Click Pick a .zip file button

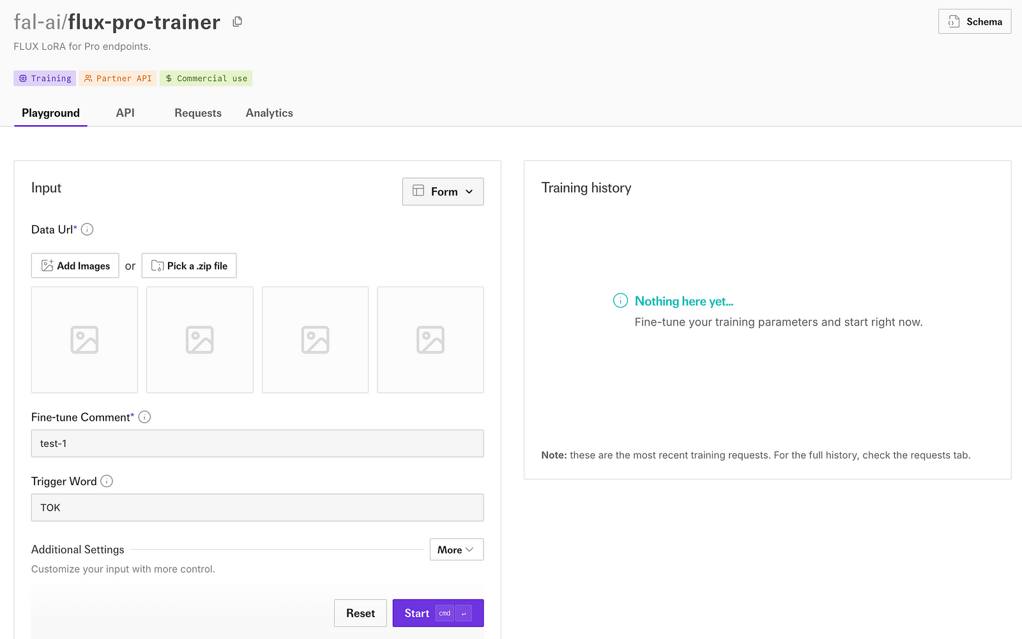(x=189, y=266)
